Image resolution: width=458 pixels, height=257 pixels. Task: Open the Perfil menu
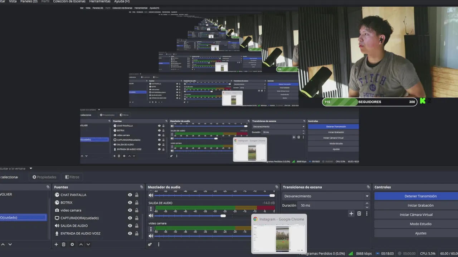[x=45, y=1]
